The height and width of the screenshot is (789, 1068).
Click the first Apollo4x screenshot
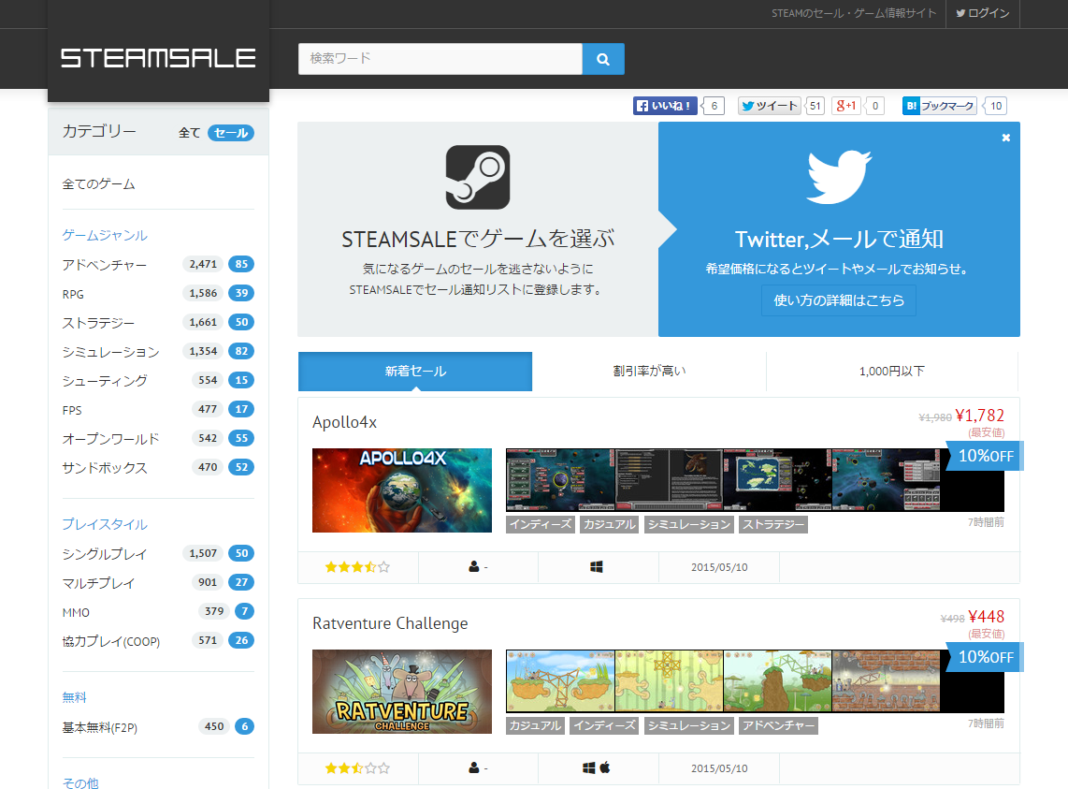tap(560, 479)
